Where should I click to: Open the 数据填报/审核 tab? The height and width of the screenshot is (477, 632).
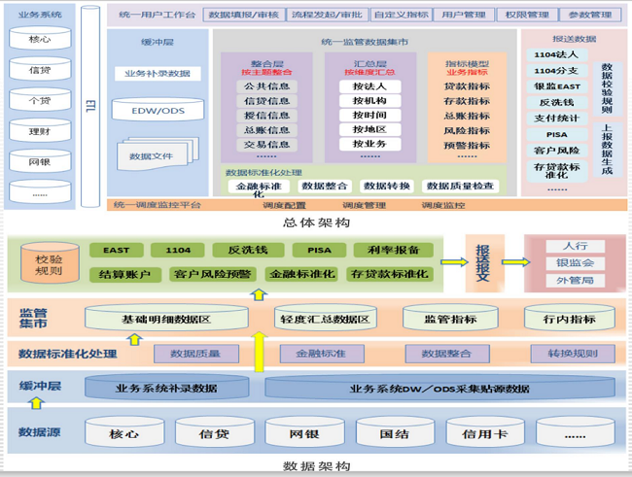point(241,16)
